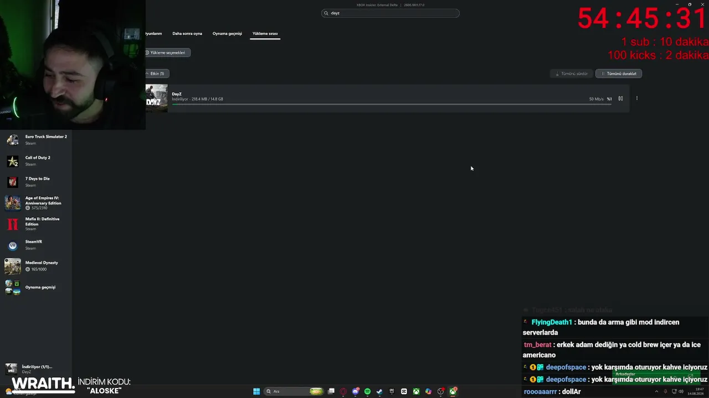Open the Xbox icon with notification badge
This screenshot has width=709, height=398.
click(x=453, y=391)
